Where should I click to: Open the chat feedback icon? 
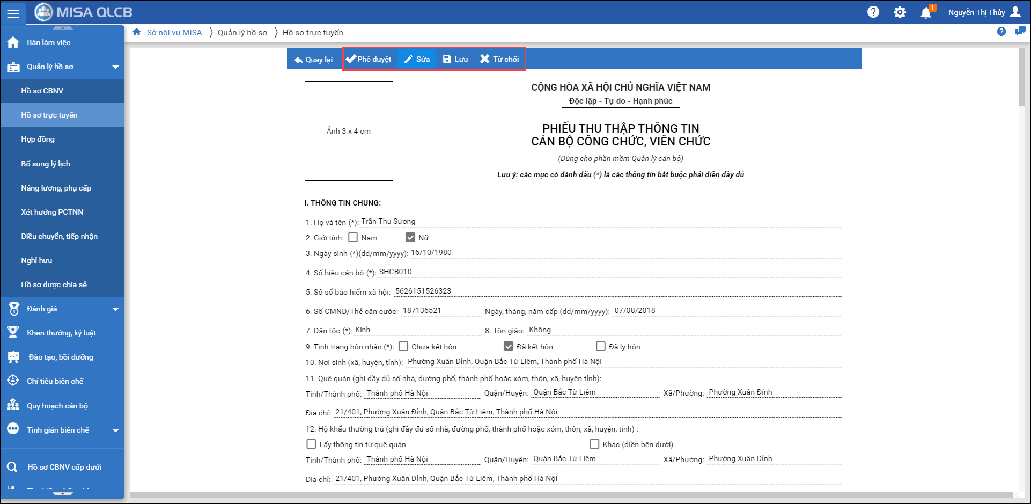tap(1020, 32)
